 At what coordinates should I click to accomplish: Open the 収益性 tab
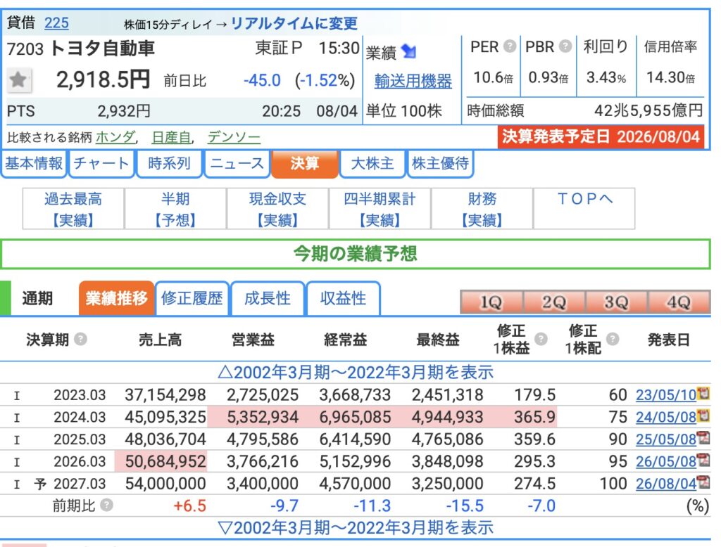(x=343, y=299)
